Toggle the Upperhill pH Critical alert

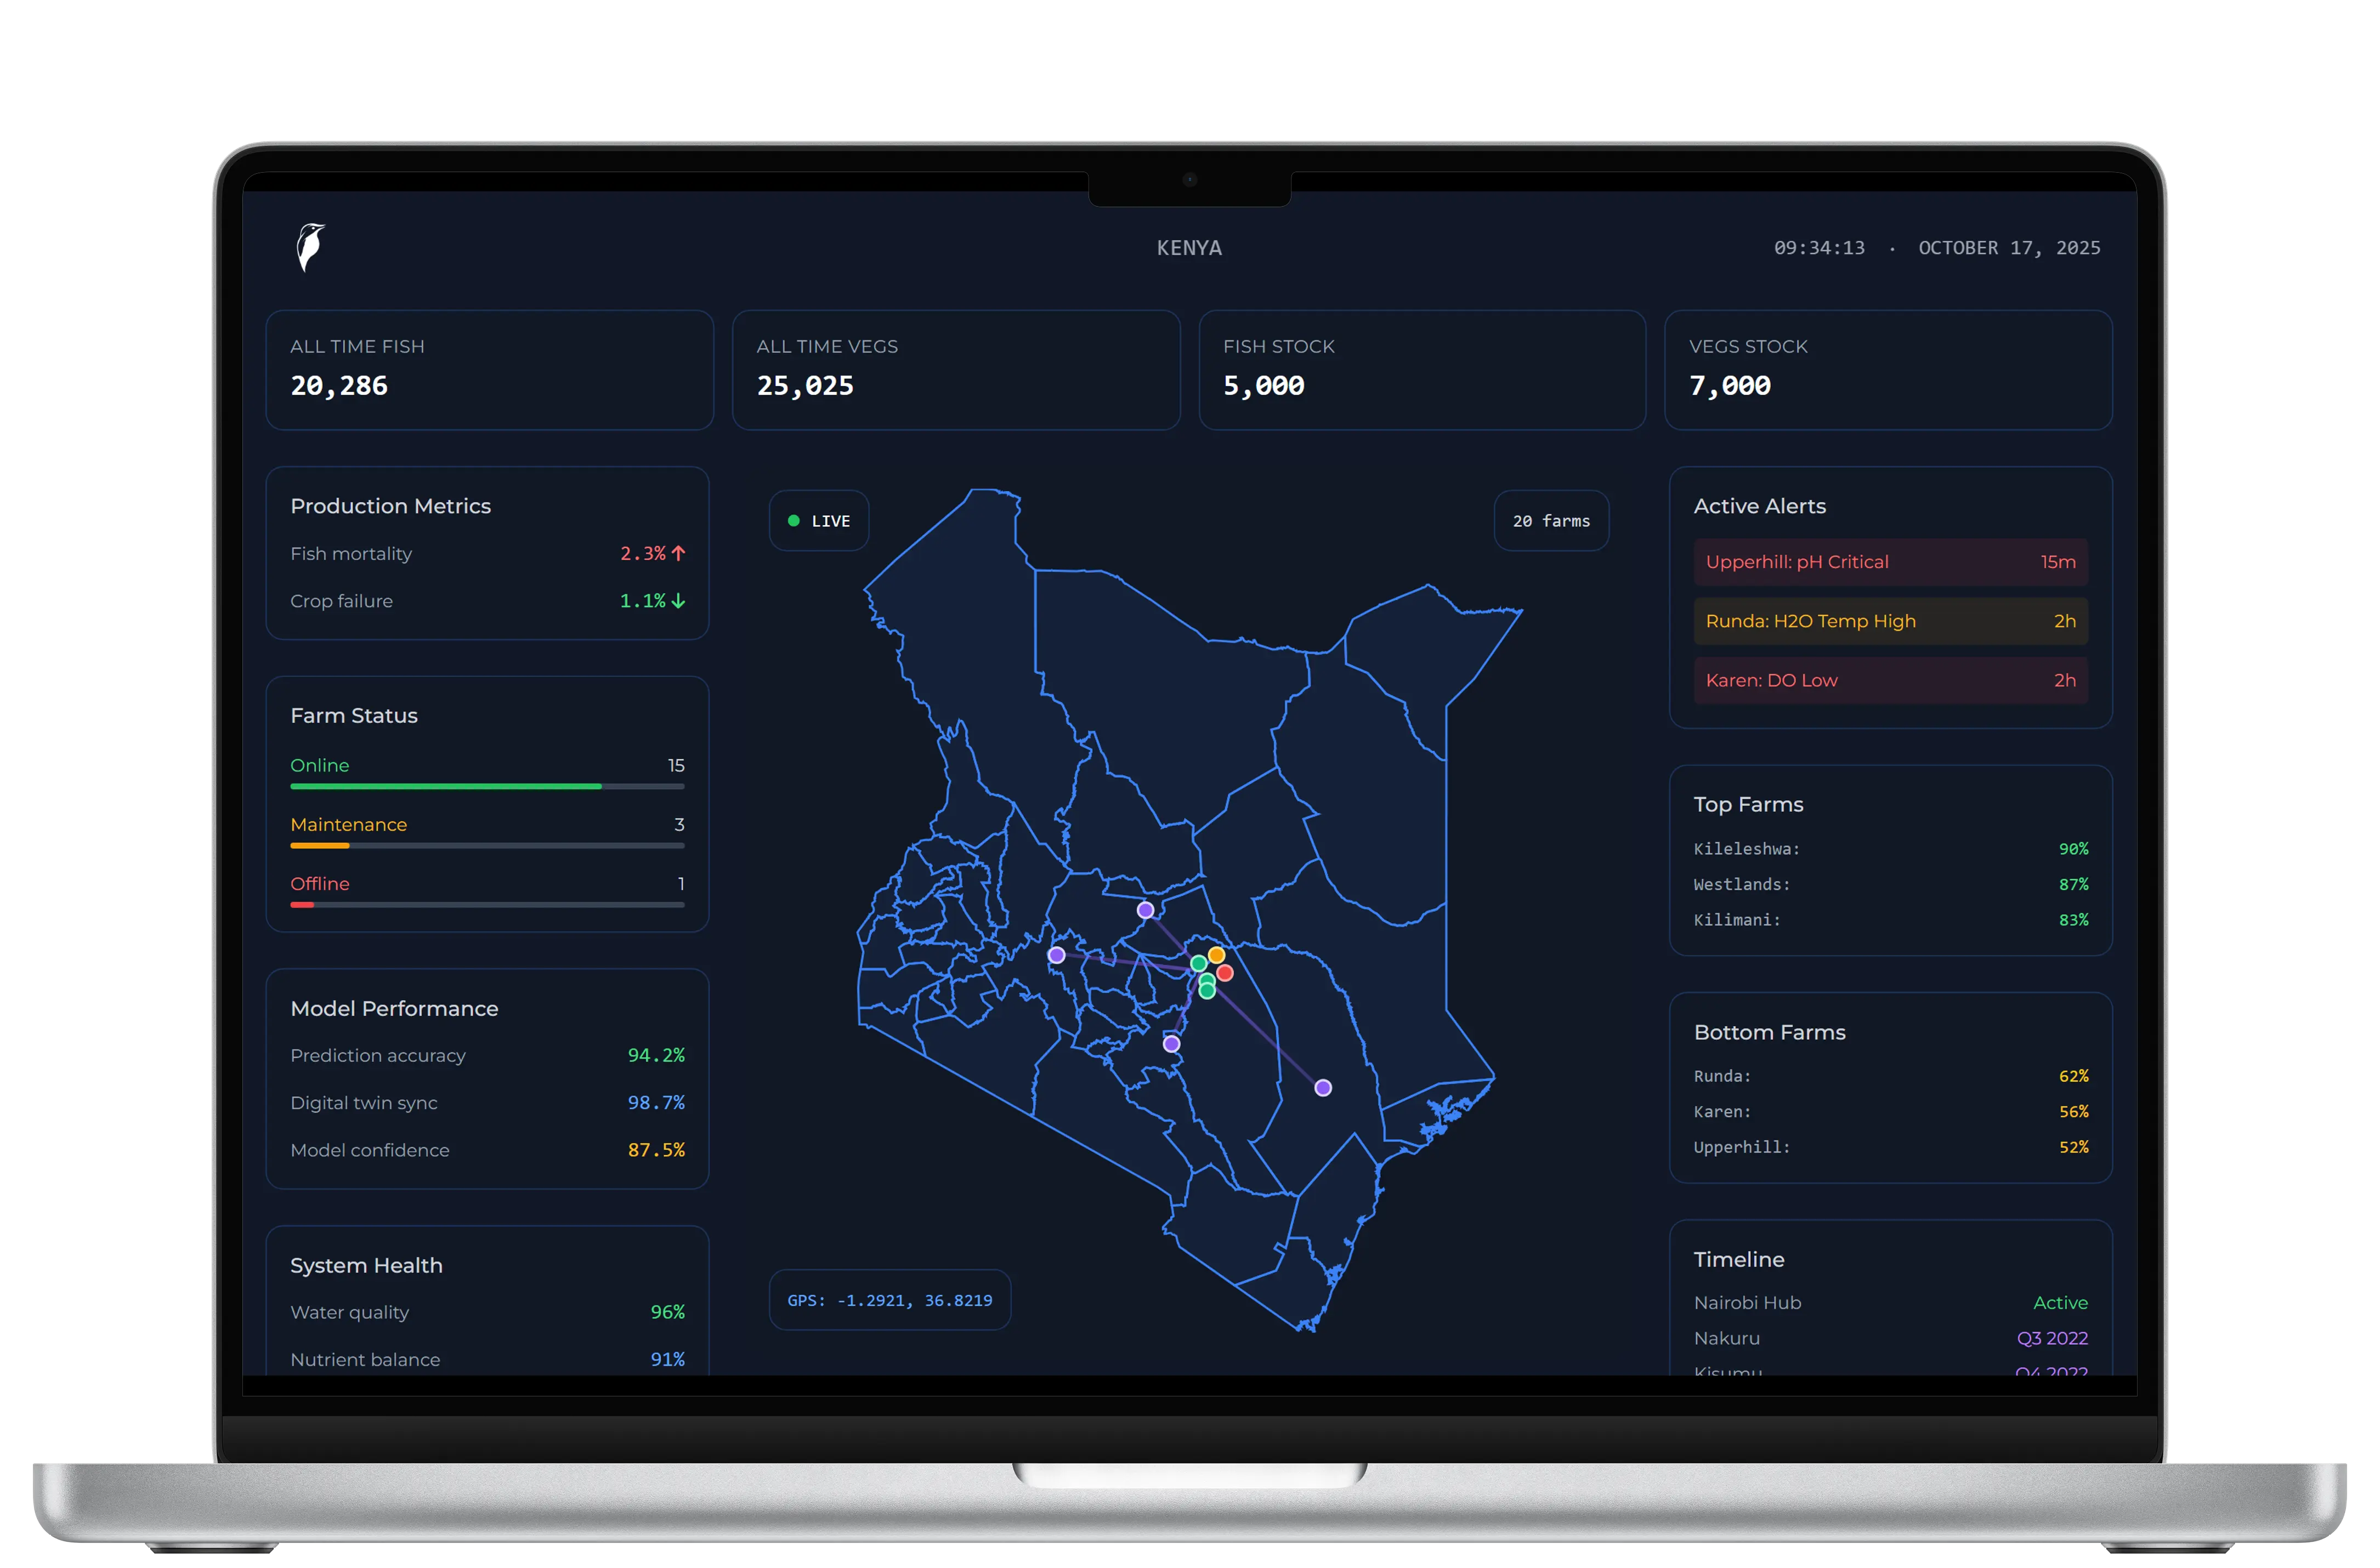(1889, 562)
